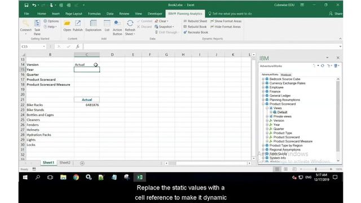Open Chrome from the taskbar
This screenshot has width=361, height=203.
coord(76,177)
